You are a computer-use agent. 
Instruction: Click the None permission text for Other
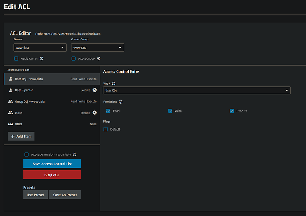coord(93,124)
